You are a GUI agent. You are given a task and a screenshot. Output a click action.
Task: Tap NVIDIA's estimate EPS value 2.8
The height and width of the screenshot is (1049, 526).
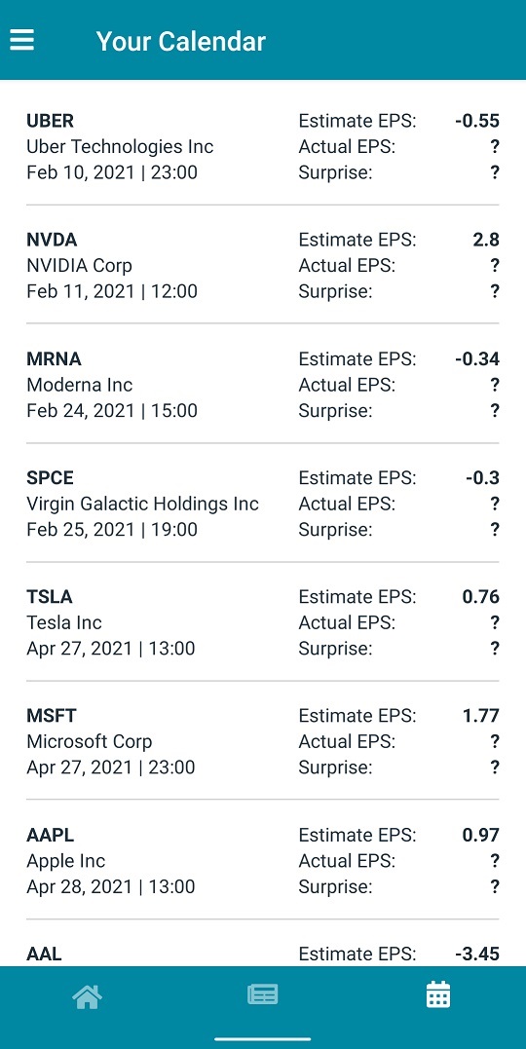[486, 240]
